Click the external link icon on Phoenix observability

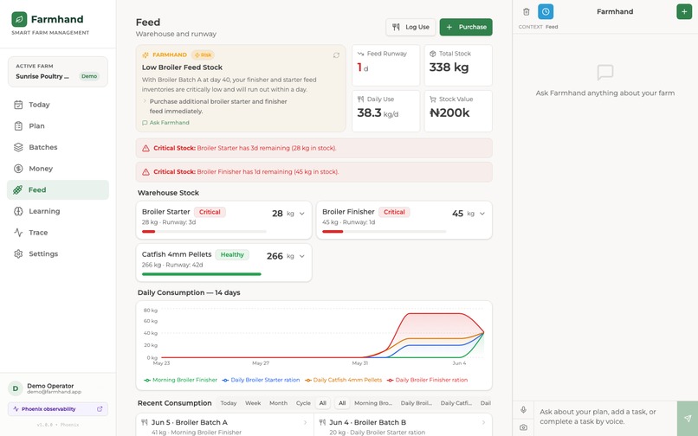point(100,409)
